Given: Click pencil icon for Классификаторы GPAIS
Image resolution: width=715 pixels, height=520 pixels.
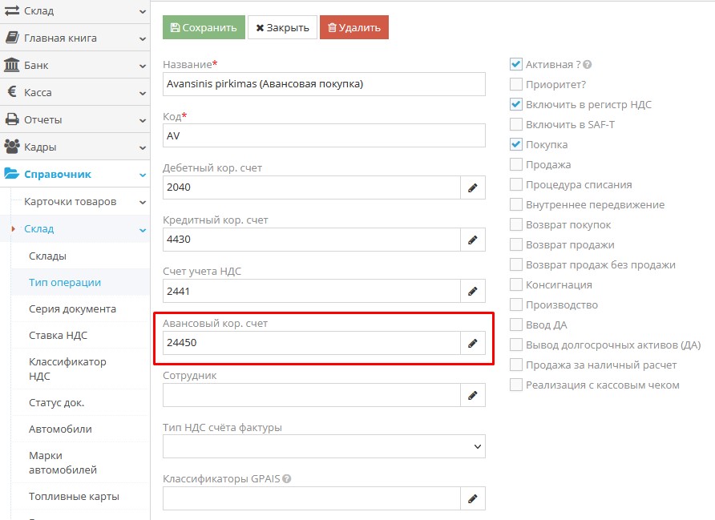Looking at the screenshot, I should (x=472, y=498).
